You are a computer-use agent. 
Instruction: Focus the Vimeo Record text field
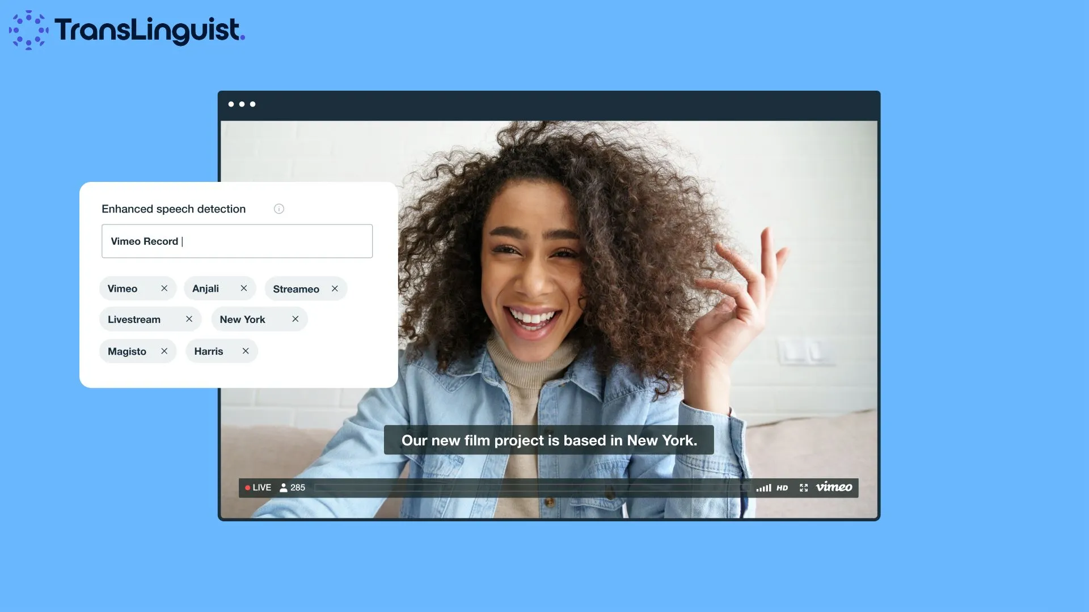pyautogui.click(x=237, y=241)
